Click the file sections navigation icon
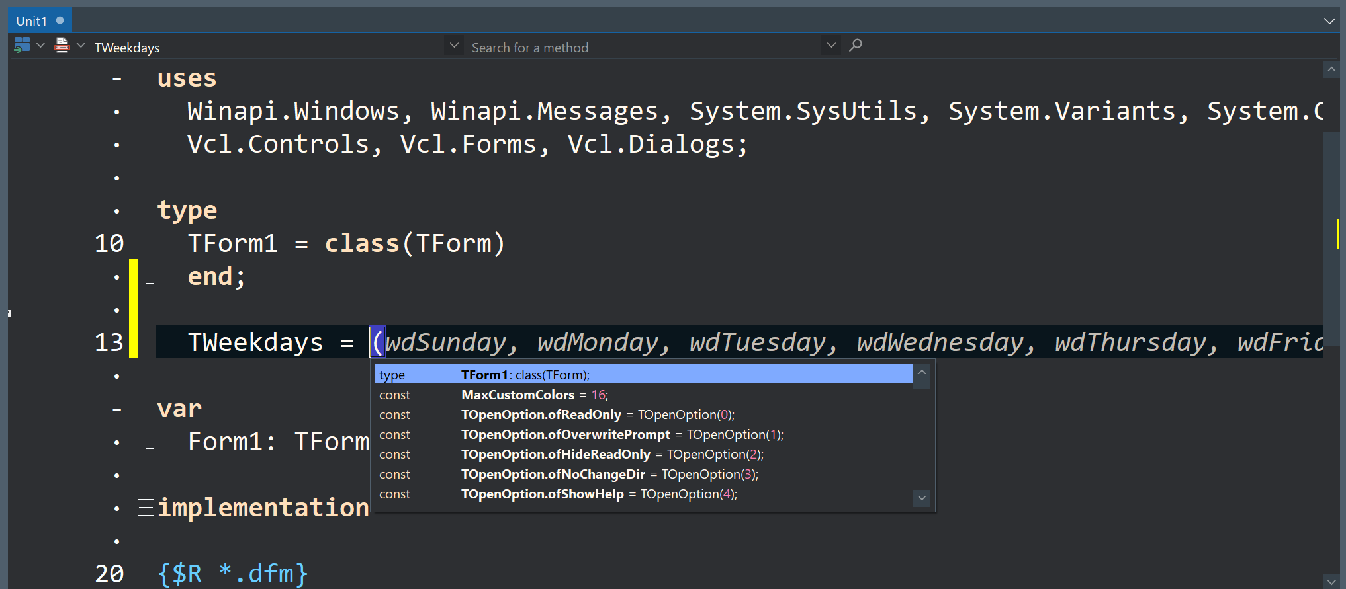Screen dimensions: 1346x589 coord(22,45)
